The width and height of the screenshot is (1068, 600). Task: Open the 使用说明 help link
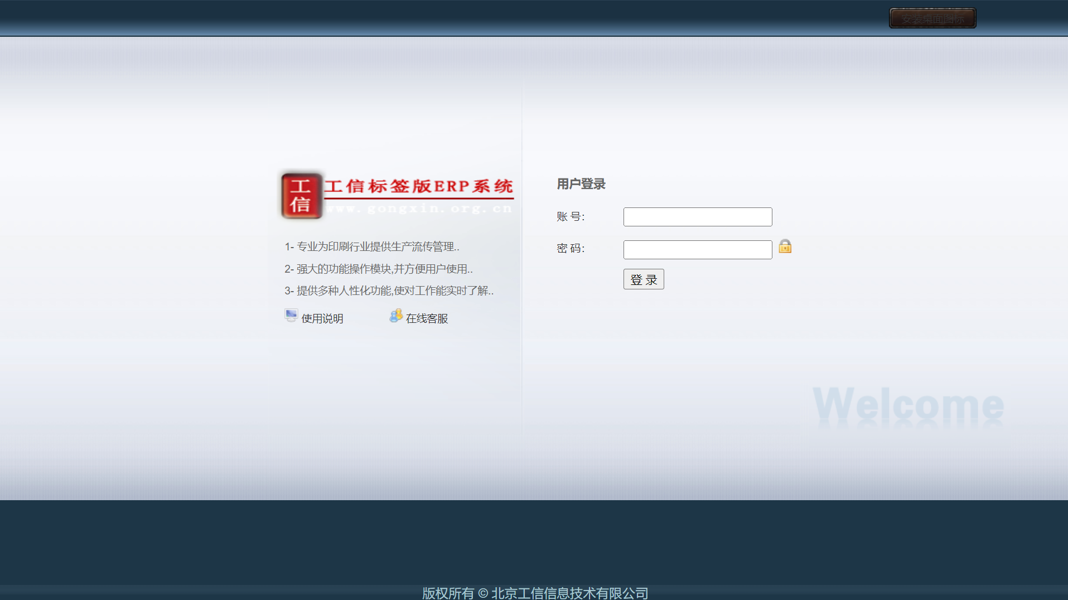322,318
